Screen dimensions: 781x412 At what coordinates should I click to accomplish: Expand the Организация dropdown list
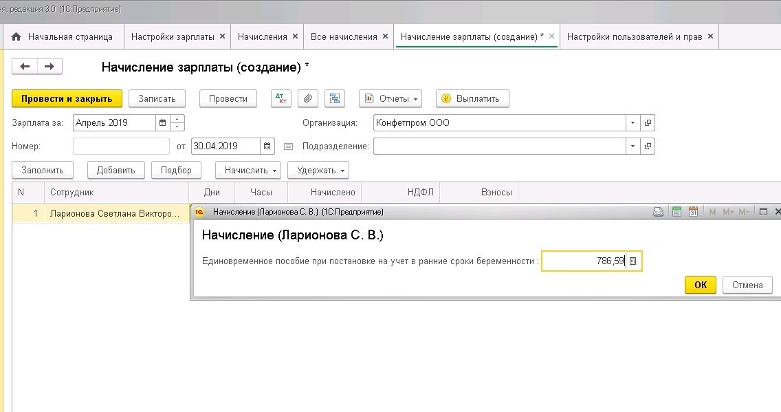point(632,123)
